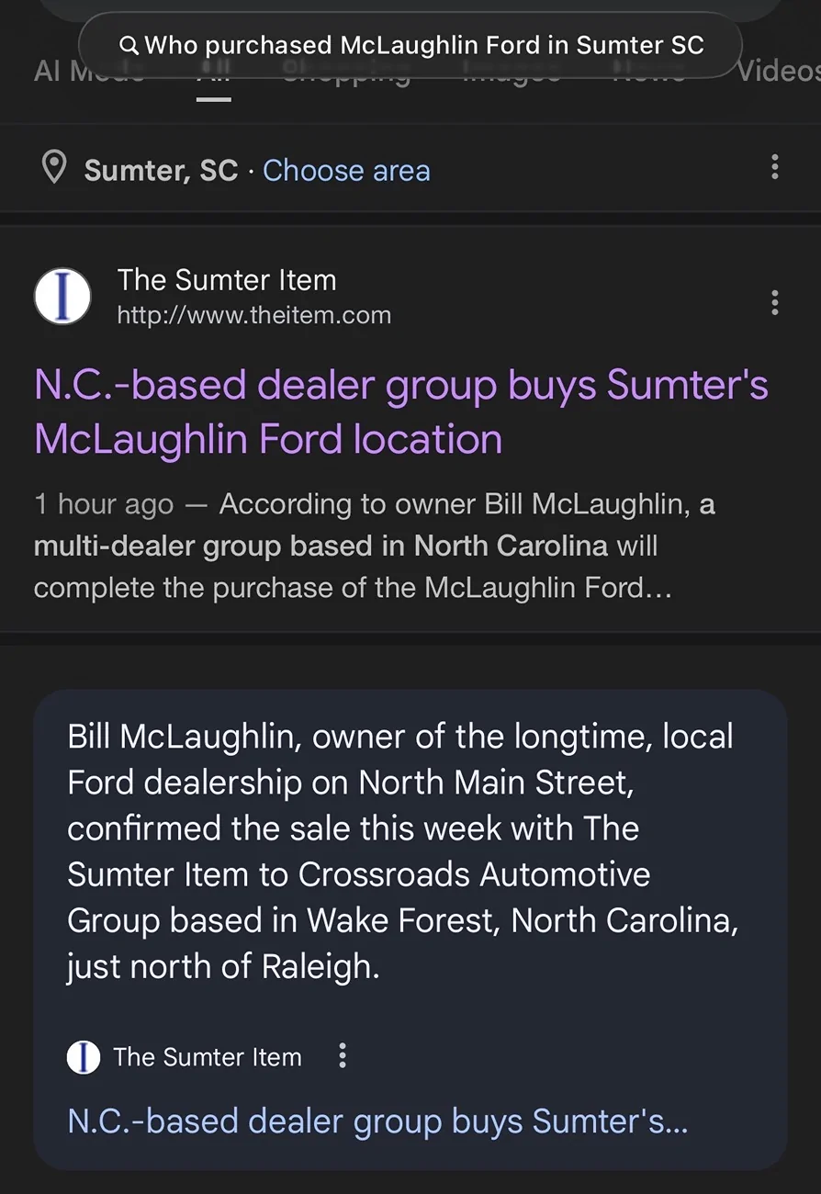Open the purple N.C.-based dealer group headline
This screenshot has width=821, height=1194.
click(x=400, y=411)
